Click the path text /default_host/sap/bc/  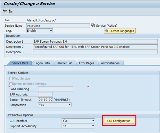click(41, 20)
